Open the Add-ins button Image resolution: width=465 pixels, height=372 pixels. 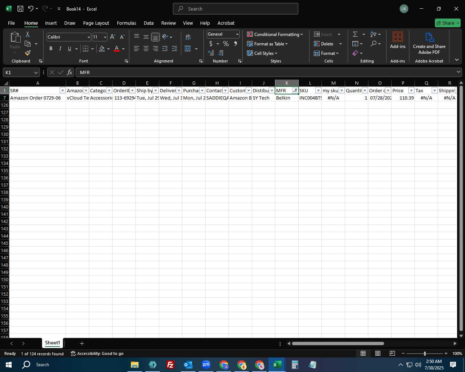click(x=398, y=40)
